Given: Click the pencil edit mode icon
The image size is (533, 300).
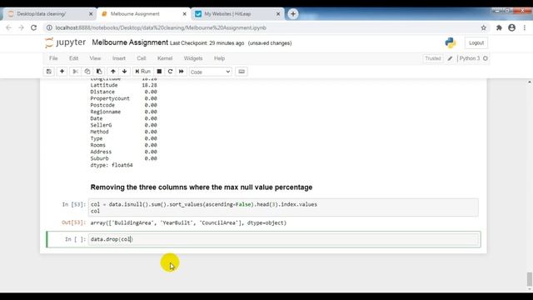Looking at the screenshot, I should coord(450,58).
